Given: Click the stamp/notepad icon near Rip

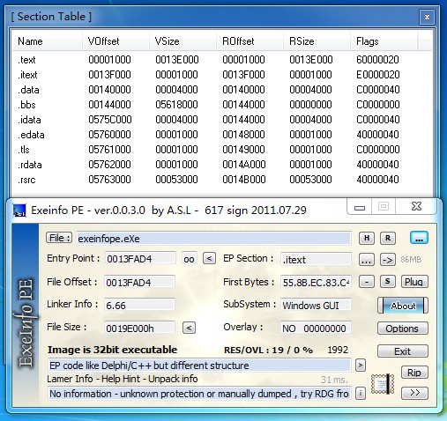Looking at the screenshot, I should coord(383,384).
